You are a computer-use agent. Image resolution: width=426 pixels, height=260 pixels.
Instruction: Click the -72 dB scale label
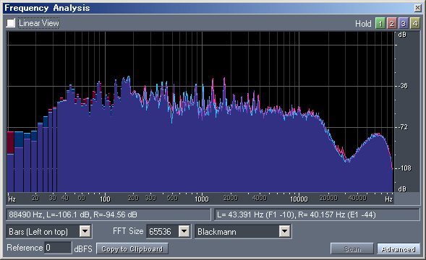[403, 127]
